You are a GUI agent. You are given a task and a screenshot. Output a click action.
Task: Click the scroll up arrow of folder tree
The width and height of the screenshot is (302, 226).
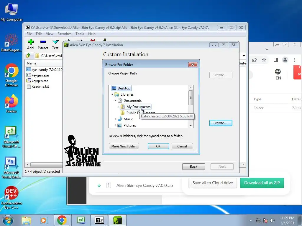click(191, 88)
